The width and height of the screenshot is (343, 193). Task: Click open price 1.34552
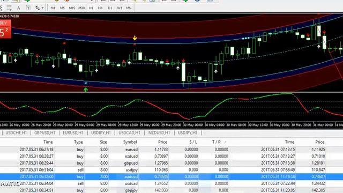[x=161, y=183]
